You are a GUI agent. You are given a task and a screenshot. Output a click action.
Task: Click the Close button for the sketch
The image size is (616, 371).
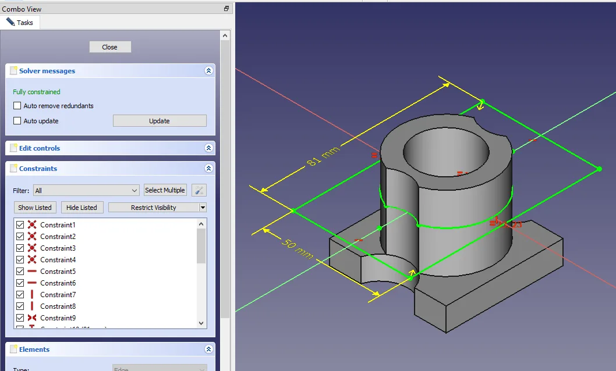(110, 47)
